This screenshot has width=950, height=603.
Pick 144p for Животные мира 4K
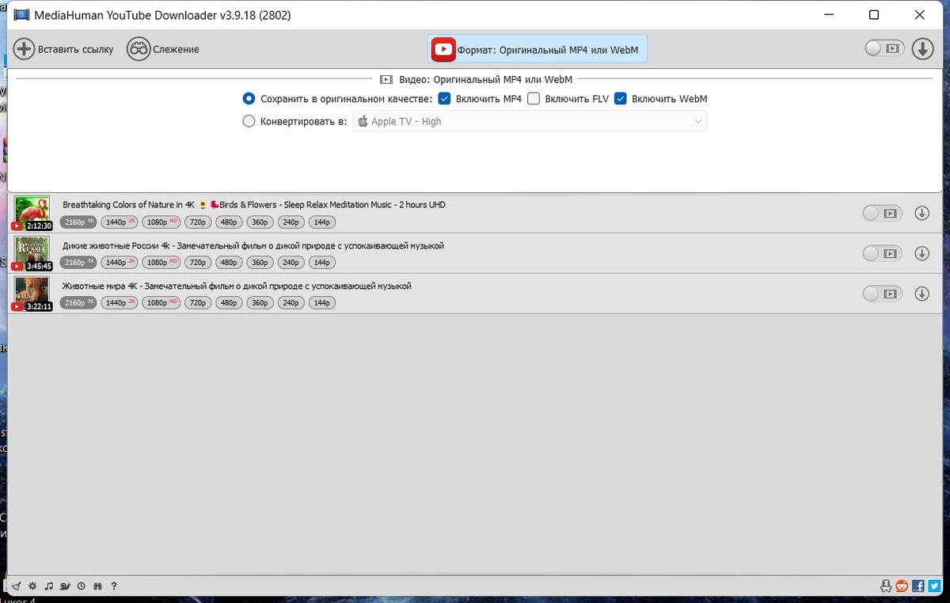(321, 303)
